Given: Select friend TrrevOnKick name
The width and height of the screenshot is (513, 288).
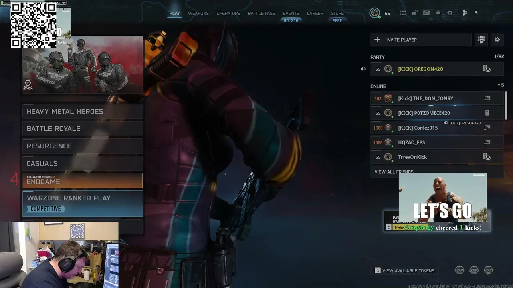Looking at the screenshot, I should pos(412,157).
